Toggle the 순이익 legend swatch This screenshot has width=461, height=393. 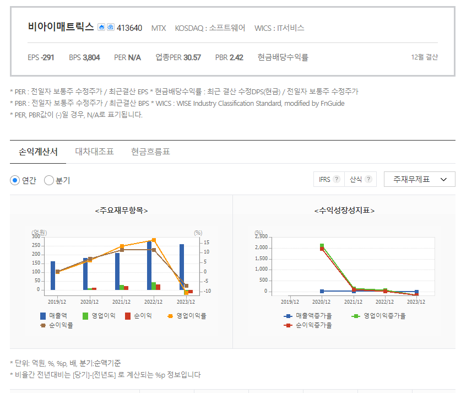(x=128, y=316)
